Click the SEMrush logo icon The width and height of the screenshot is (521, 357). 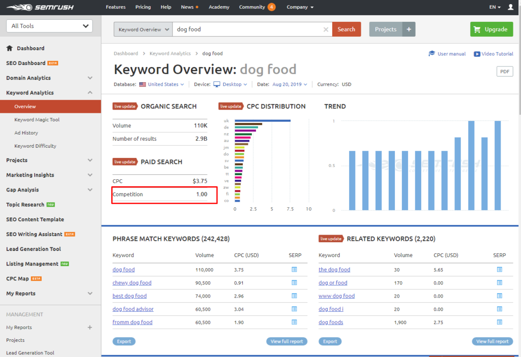coord(19,7)
